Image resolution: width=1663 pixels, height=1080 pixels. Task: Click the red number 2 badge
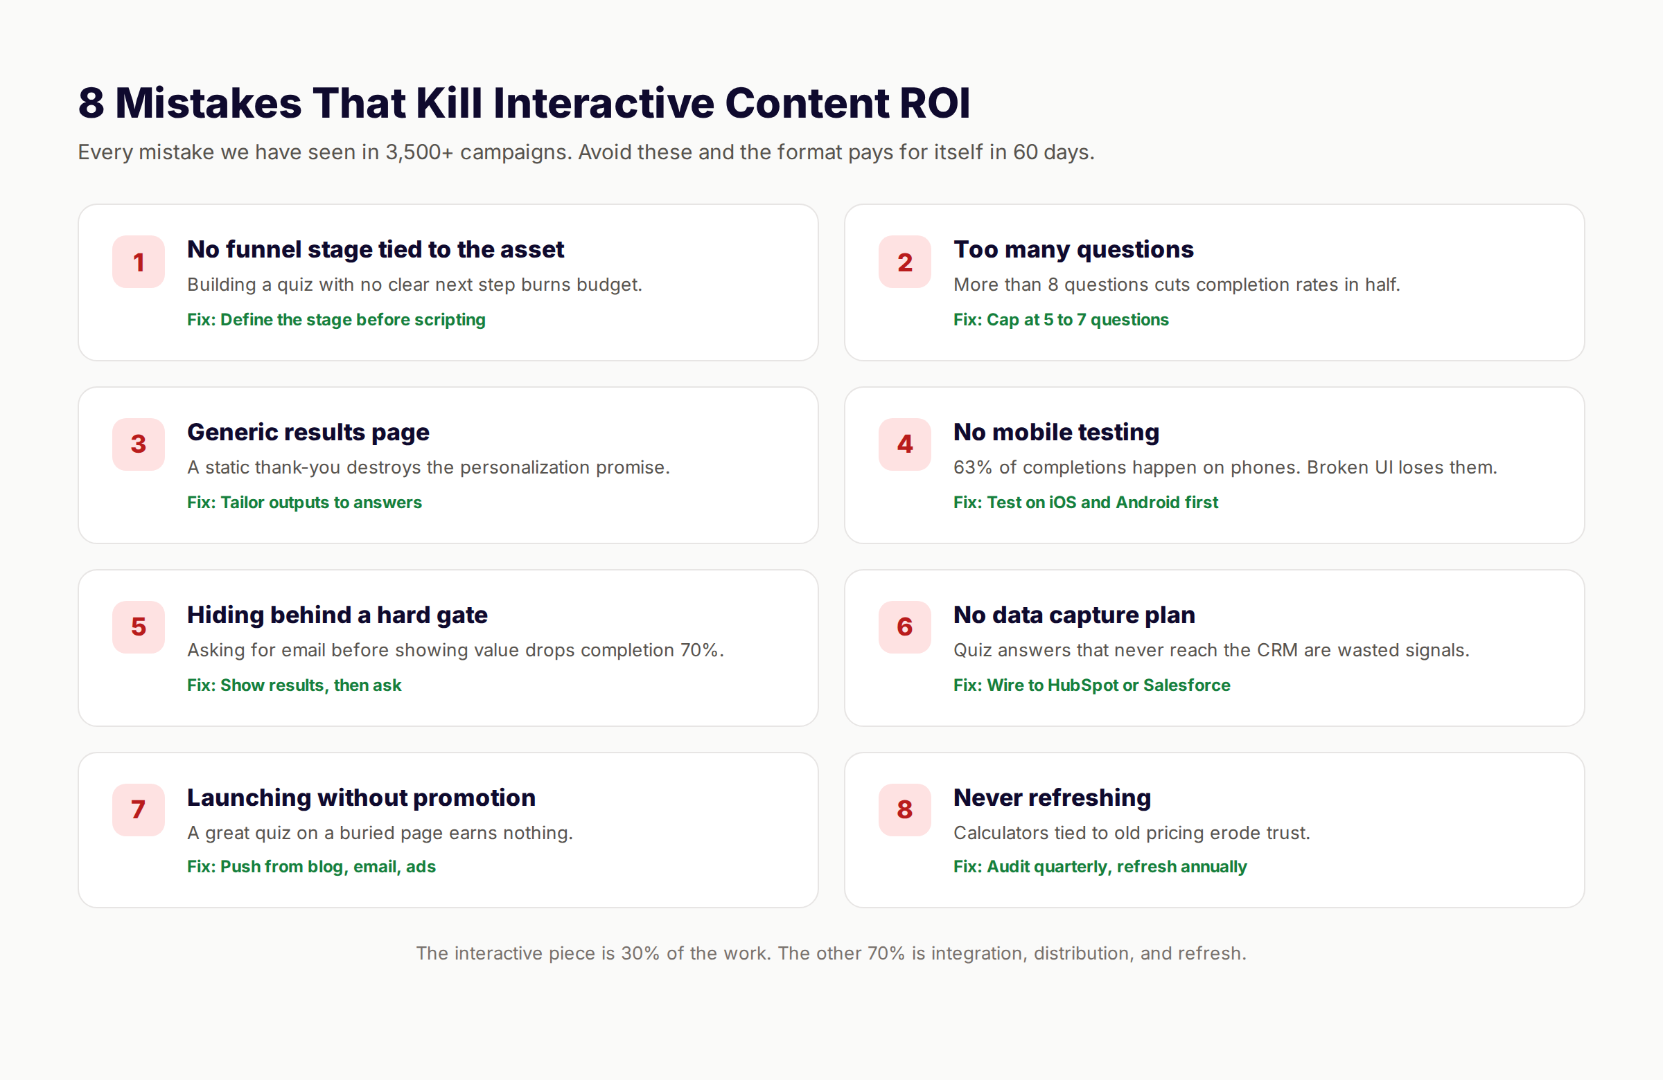(905, 262)
